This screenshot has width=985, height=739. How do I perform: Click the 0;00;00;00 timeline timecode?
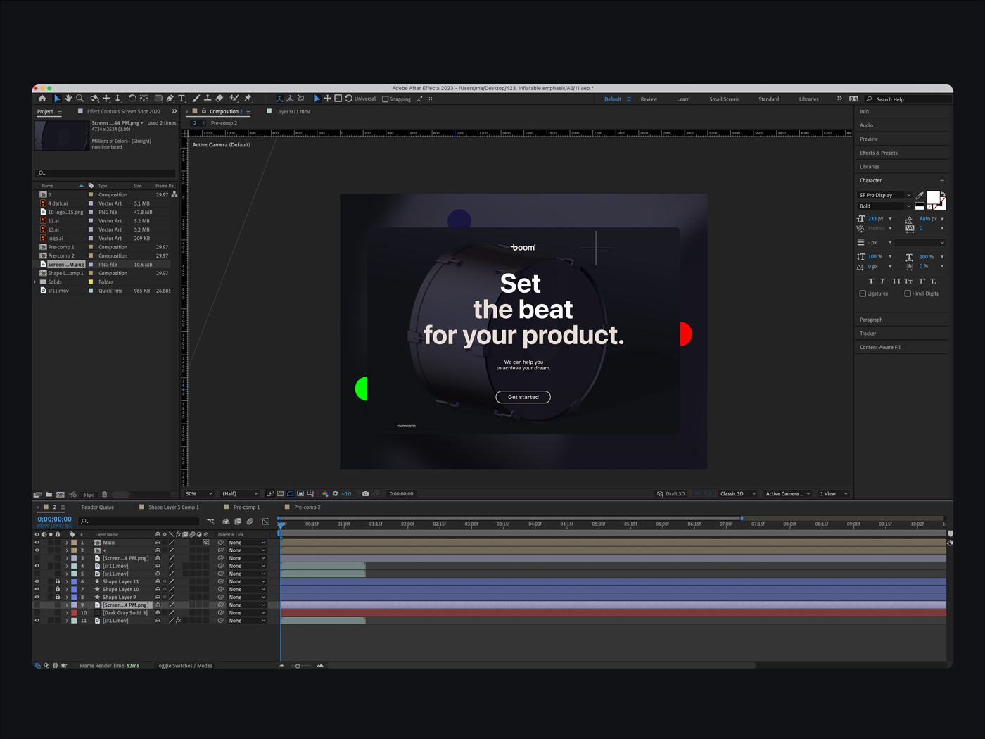point(54,519)
